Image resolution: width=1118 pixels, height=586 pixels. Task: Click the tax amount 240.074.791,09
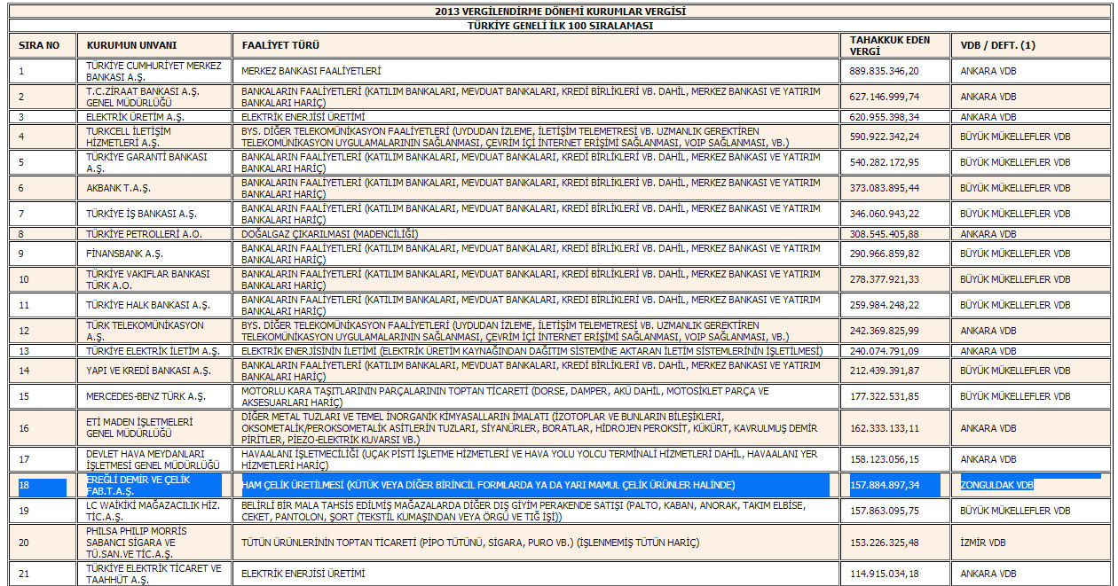click(884, 350)
